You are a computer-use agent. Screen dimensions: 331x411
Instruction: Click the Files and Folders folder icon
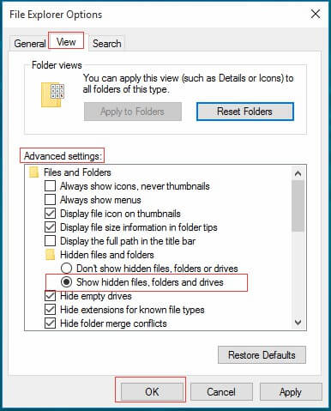click(x=34, y=172)
